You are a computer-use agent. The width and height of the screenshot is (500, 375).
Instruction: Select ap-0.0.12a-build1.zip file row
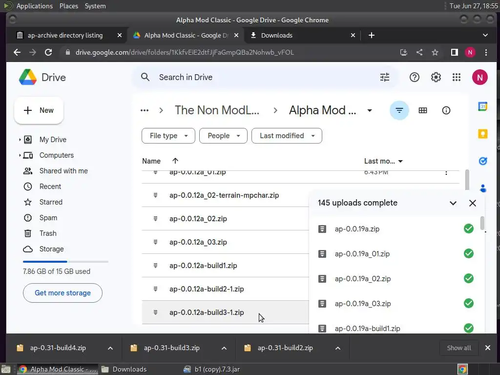[x=225, y=266]
